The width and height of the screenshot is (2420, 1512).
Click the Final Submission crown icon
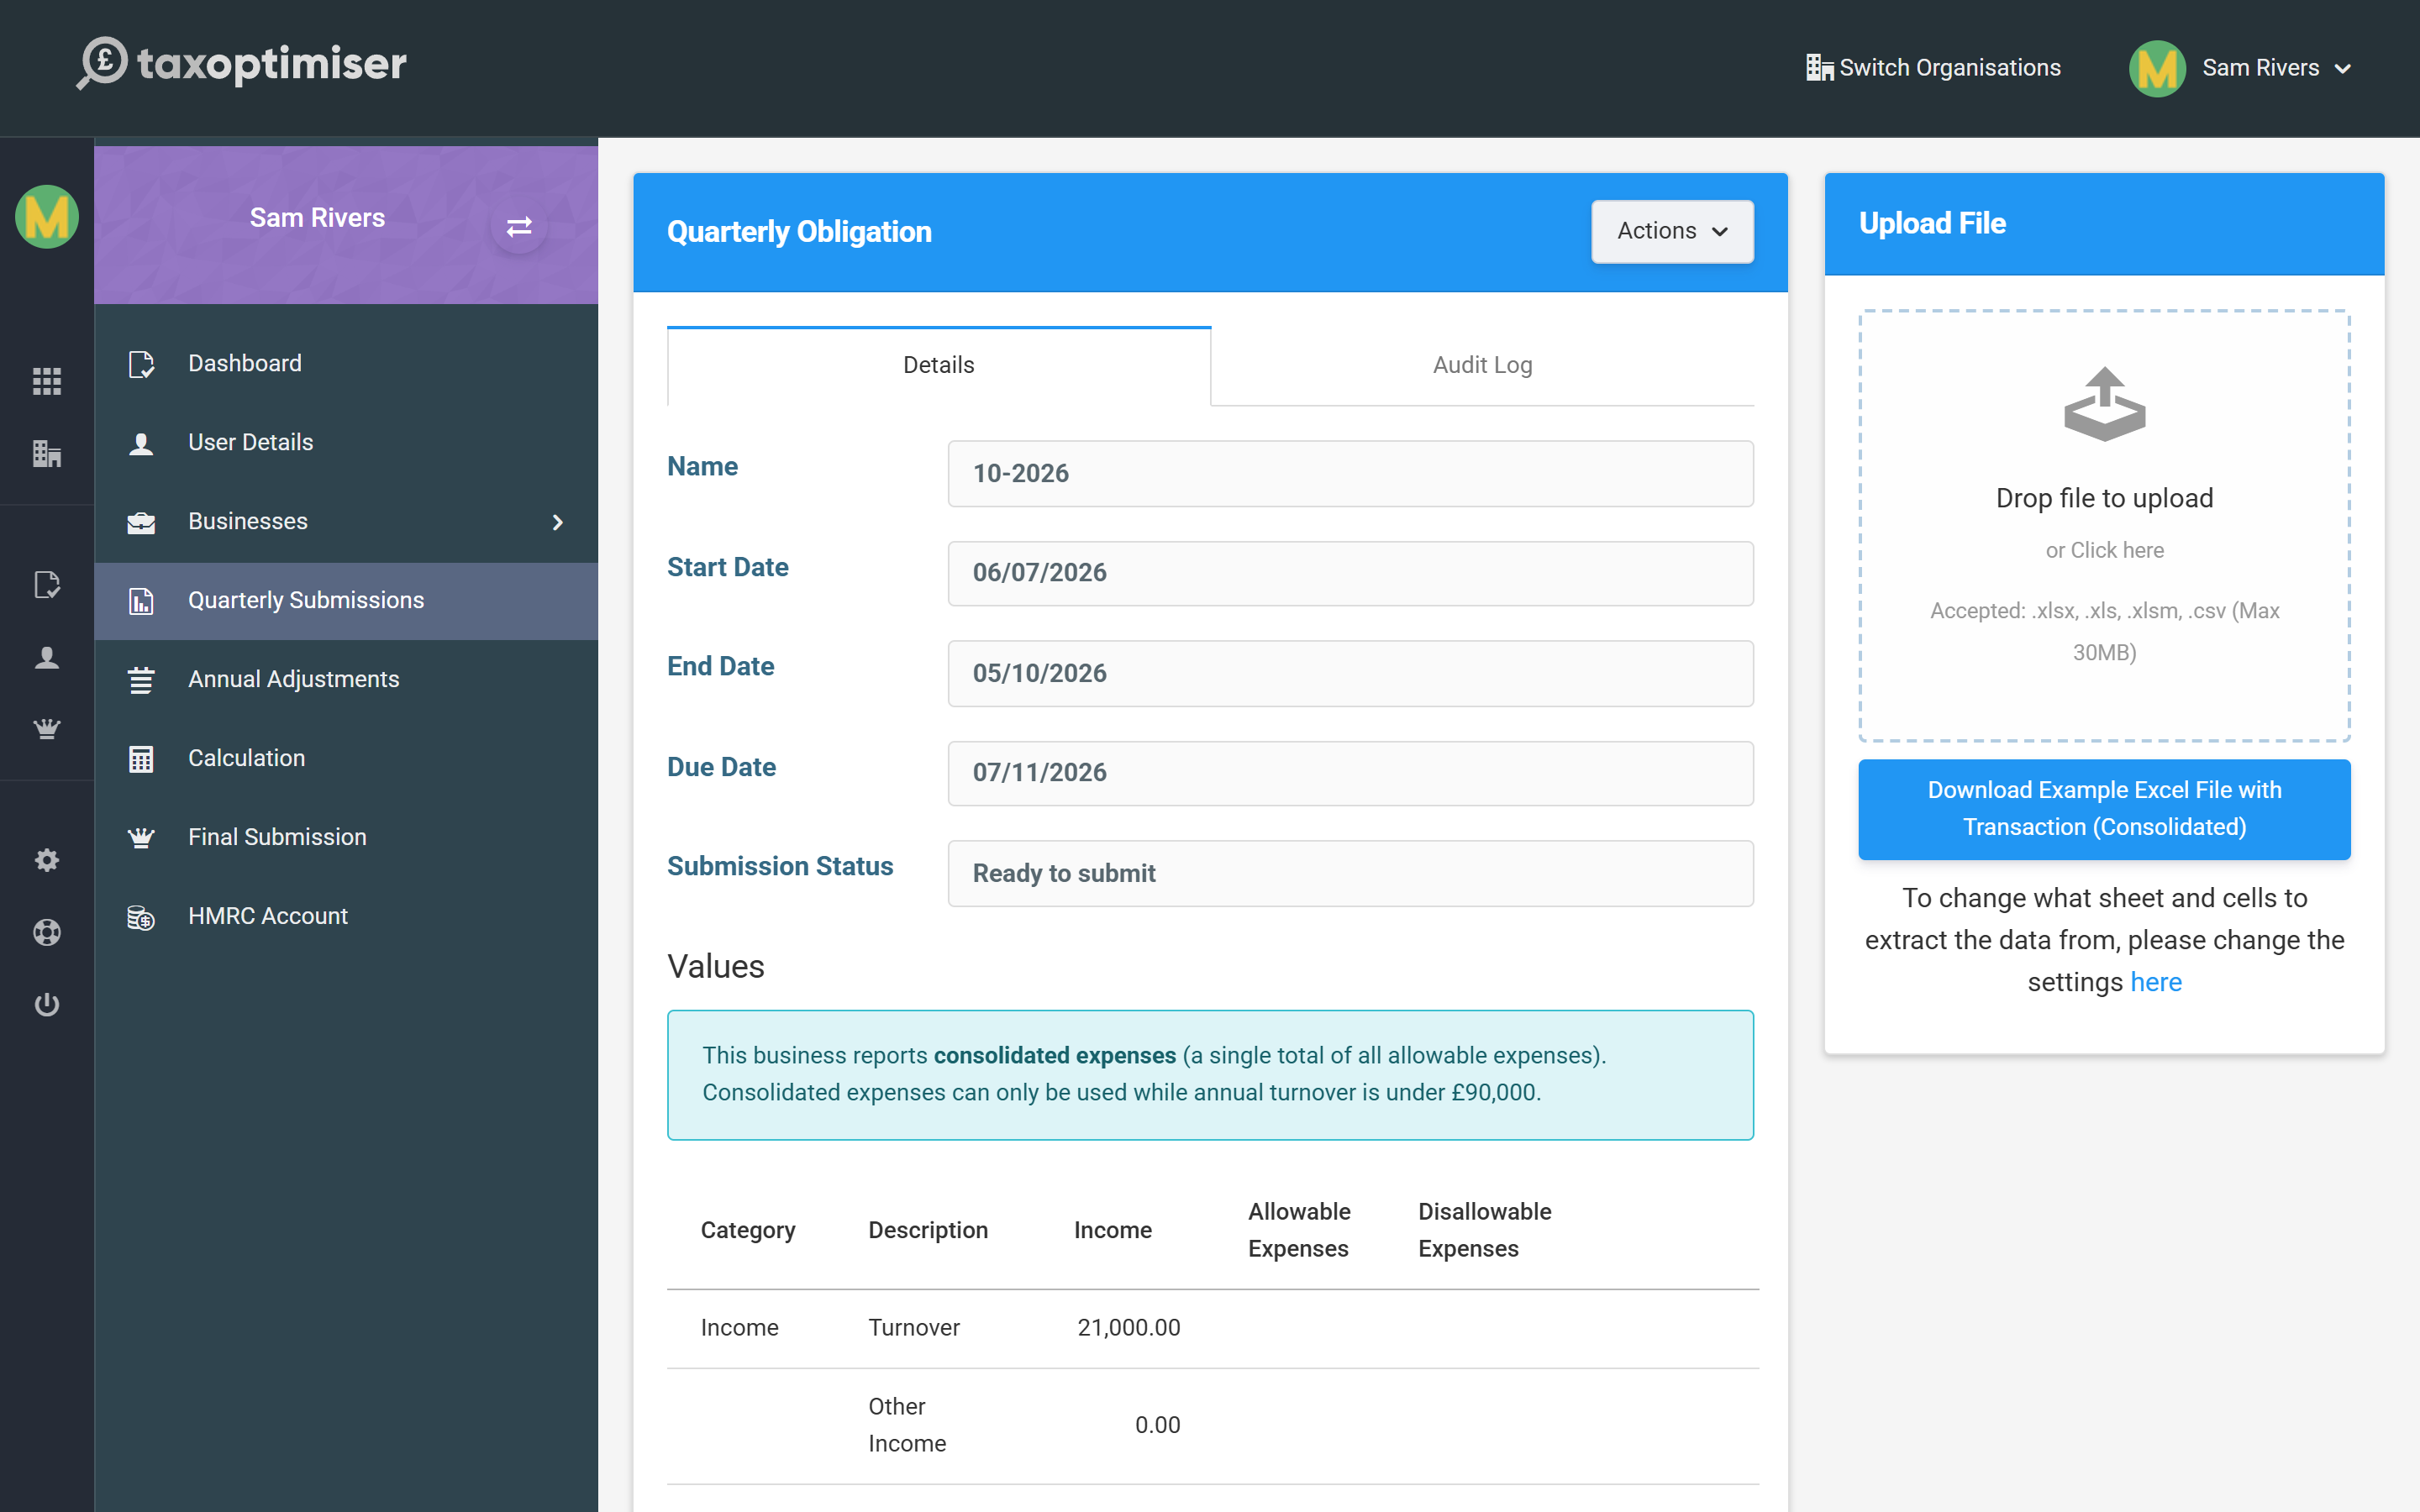pyautogui.click(x=141, y=837)
